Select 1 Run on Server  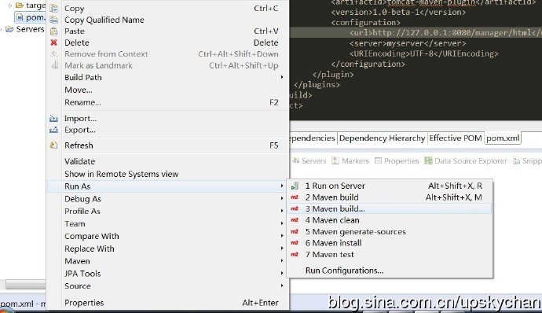pos(390,186)
